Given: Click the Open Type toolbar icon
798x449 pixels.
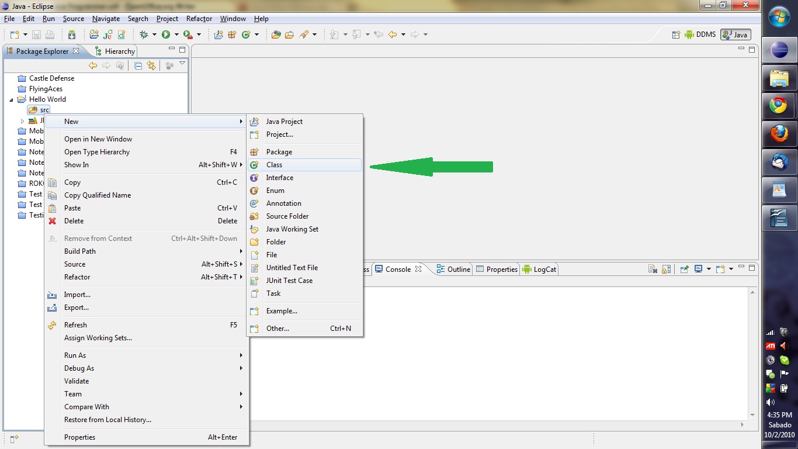Looking at the screenshot, I should click(276, 34).
